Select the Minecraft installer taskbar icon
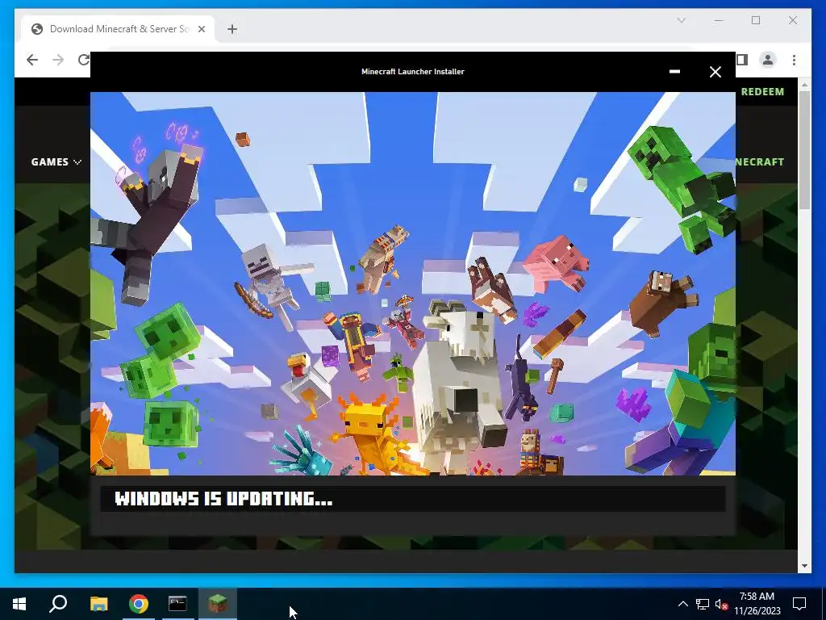 pyautogui.click(x=218, y=604)
